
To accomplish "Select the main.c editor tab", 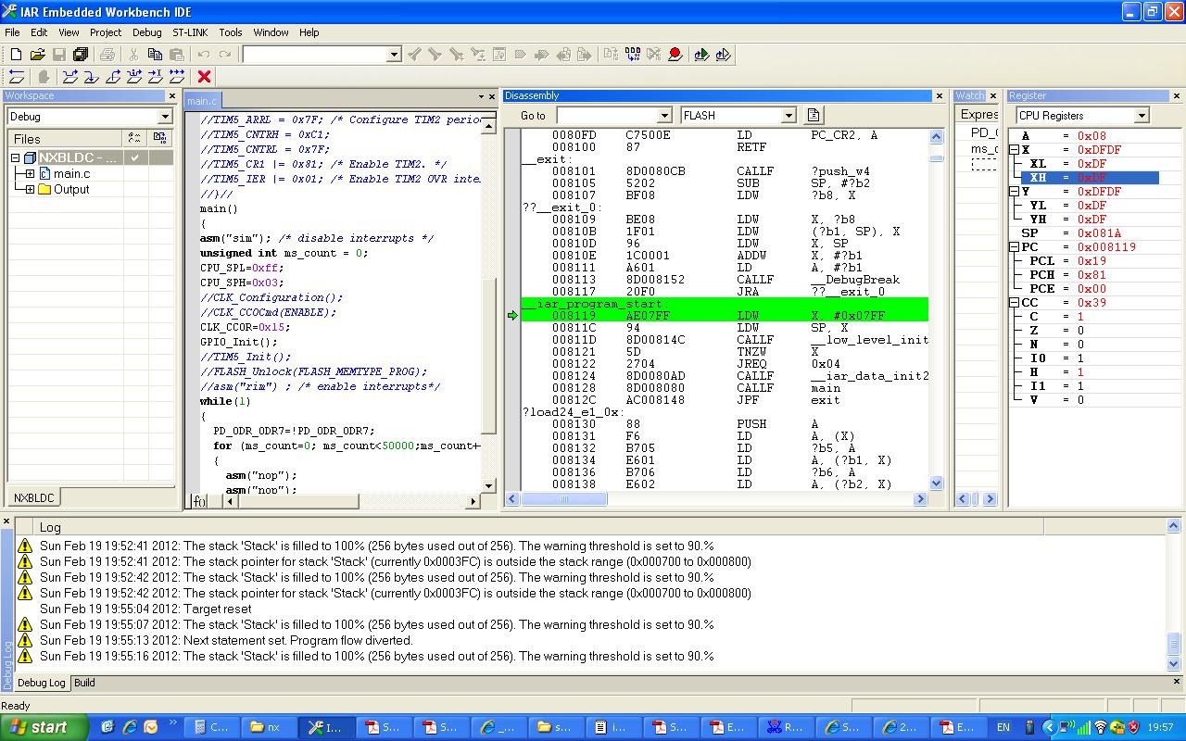I will tap(202, 101).
